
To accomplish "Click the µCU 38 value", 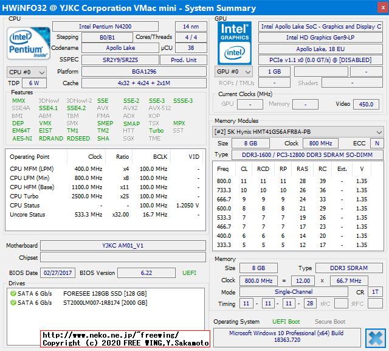I will pyautogui.click(x=191, y=48).
